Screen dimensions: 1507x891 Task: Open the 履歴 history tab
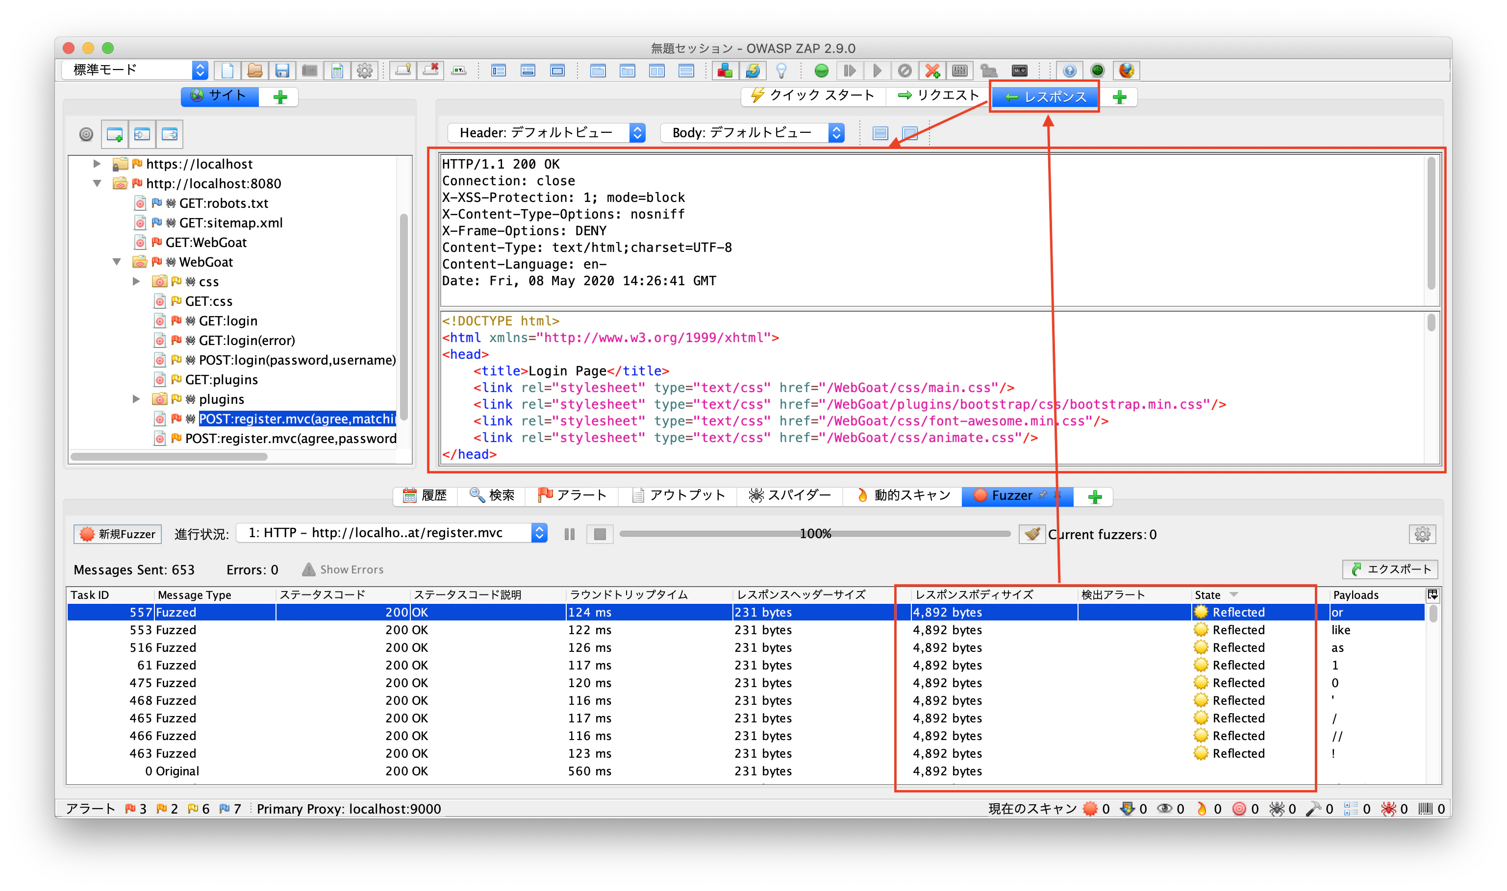click(425, 495)
